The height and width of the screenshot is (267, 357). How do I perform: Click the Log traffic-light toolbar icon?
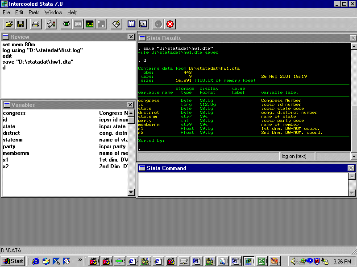click(x=51, y=24)
